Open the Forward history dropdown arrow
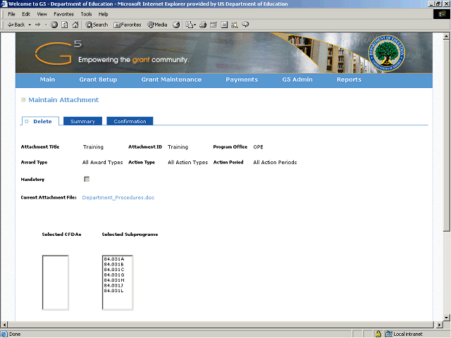The image size is (451, 338). (x=46, y=25)
